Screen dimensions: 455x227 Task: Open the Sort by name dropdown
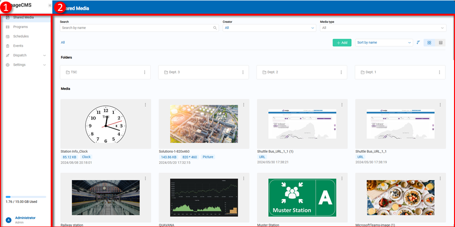click(384, 43)
